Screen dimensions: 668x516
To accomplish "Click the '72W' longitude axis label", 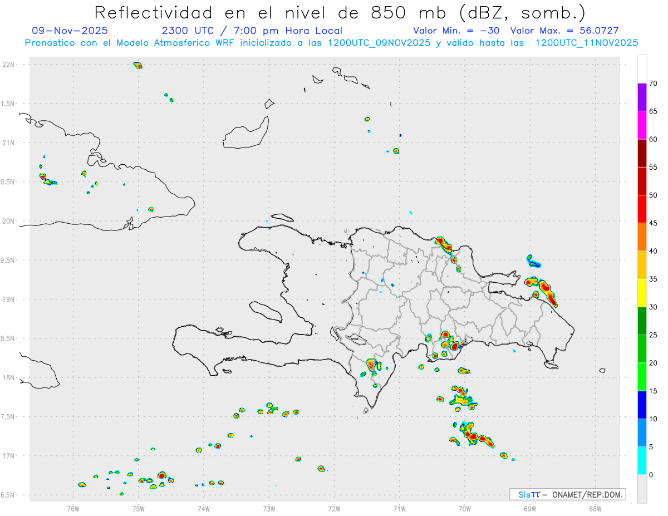I will (334, 508).
